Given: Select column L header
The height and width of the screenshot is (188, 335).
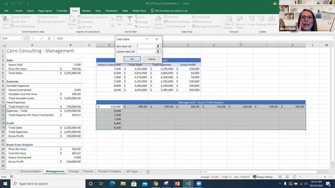Looking at the screenshot, I should tap(312, 45).
